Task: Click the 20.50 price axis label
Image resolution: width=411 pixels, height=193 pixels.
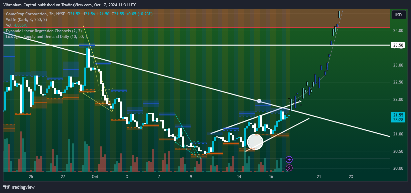Action: click(x=398, y=151)
